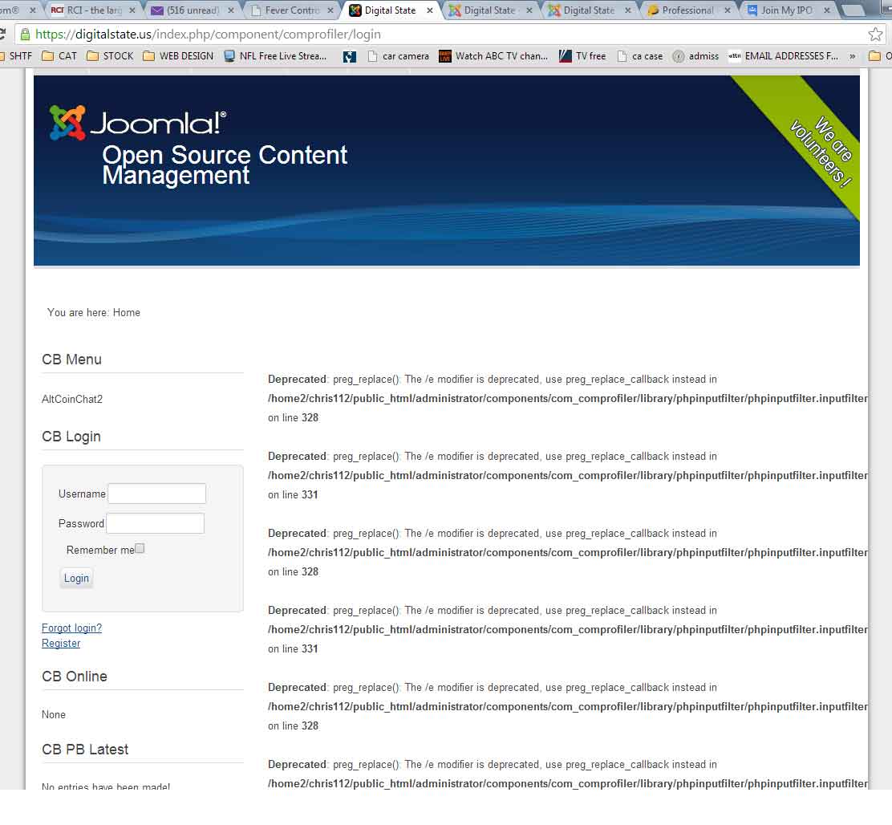Show hidden bookmarks via the double chevron
The image size is (892, 825).
(x=852, y=56)
